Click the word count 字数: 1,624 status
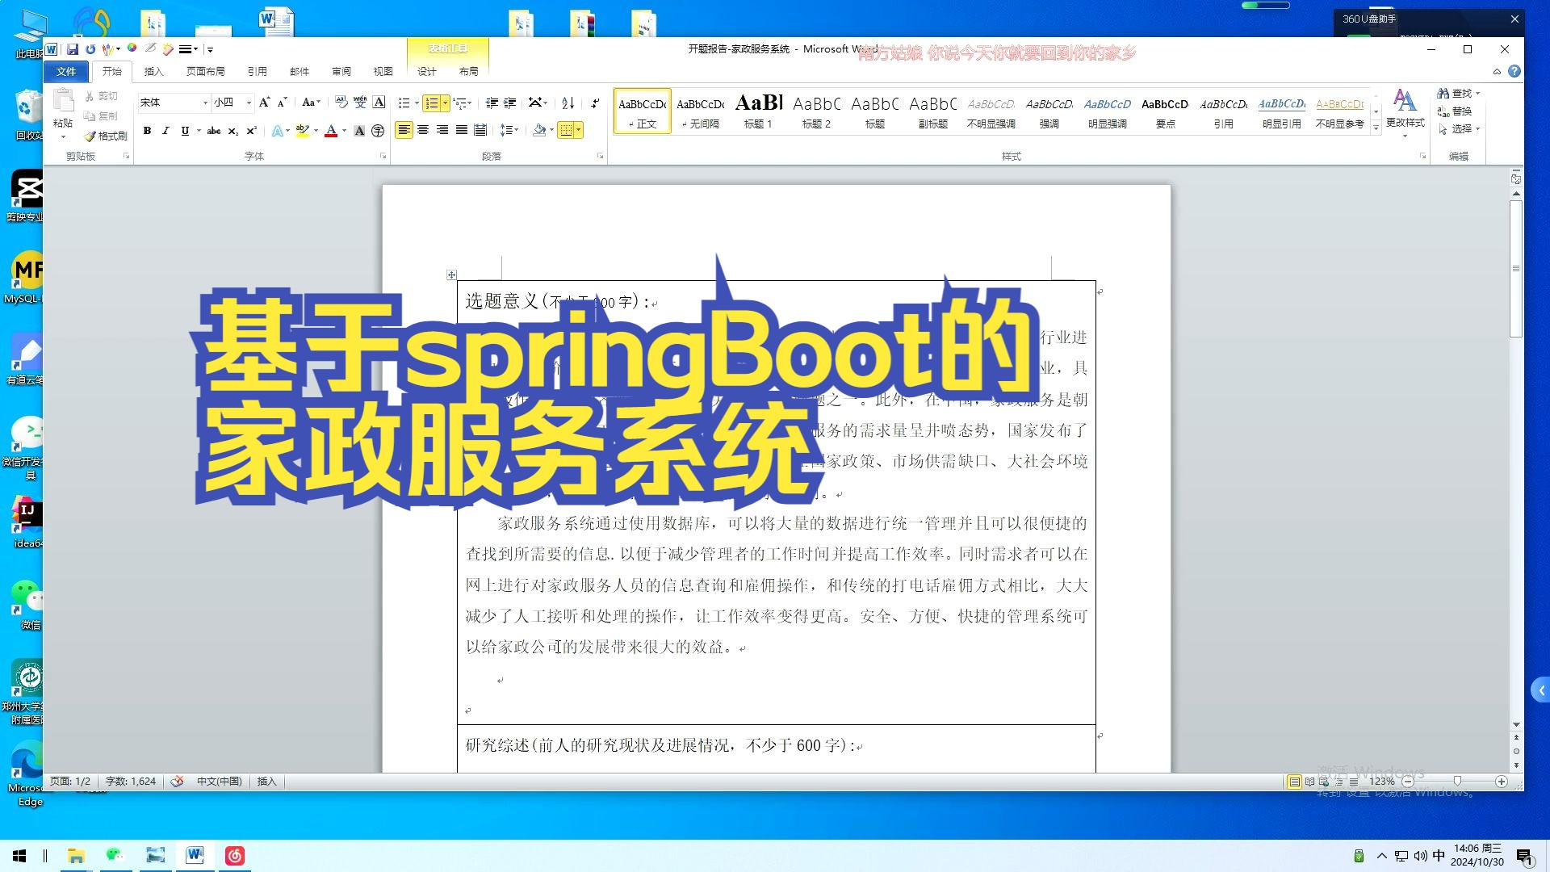1550x872 pixels. click(130, 782)
